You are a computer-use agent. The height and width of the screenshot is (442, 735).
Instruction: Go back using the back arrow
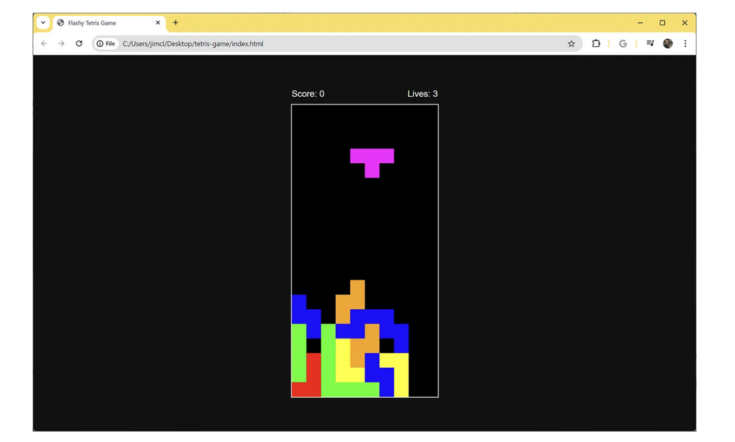pos(44,44)
